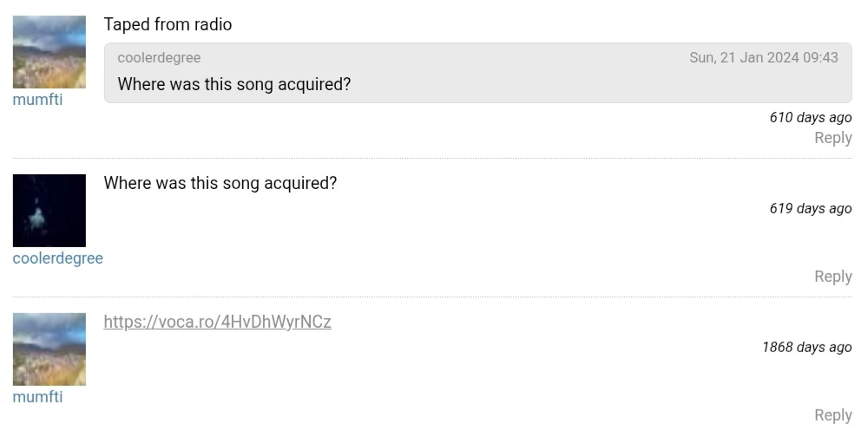Click the "Taped from radio" comment text
The image size is (861, 431).
tap(168, 24)
